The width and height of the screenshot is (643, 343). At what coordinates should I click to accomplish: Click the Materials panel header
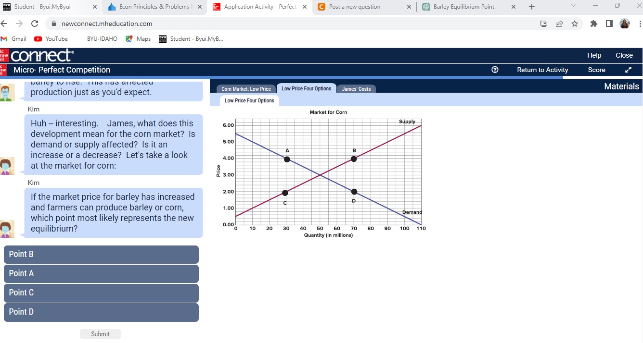point(621,86)
